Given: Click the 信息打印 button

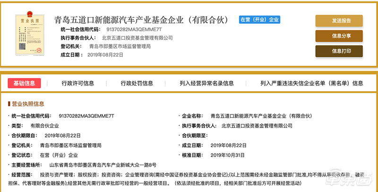Looking at the screenshot, I should coord(339,51).
